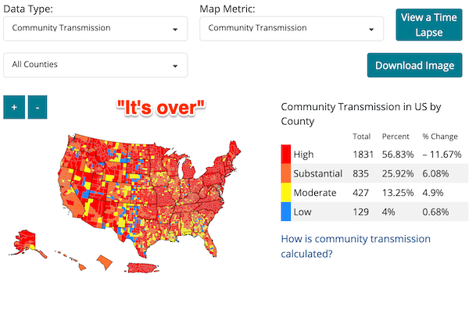Open How is community transmission calculated link
This screenshot has height=331, width=469.
[356, 246]
